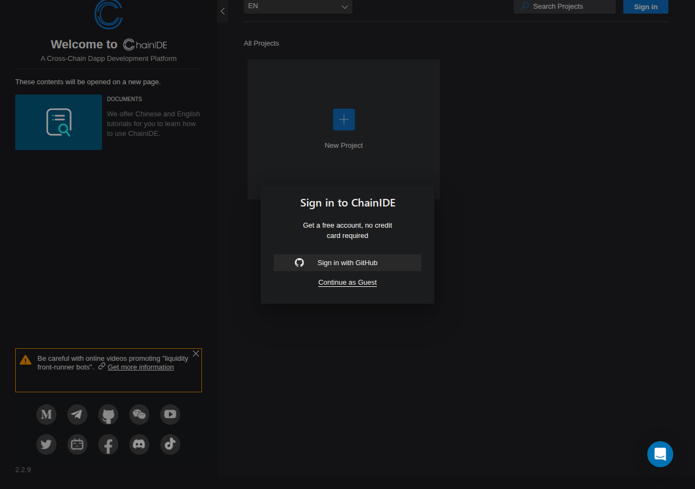Click the New Project label

pyautogui.click(x=344, y=146)
